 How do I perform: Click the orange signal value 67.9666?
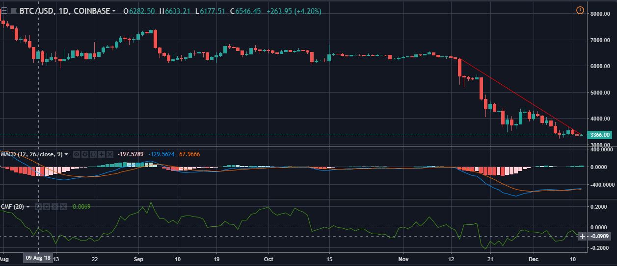click(x=189, y=154)
